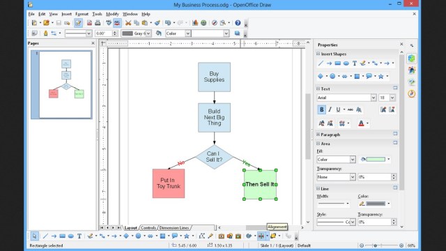Open the Insert menu
Image resolution: width=446 pixels, height=251 pixels.
pyautogui.click(x=67, y=14)
